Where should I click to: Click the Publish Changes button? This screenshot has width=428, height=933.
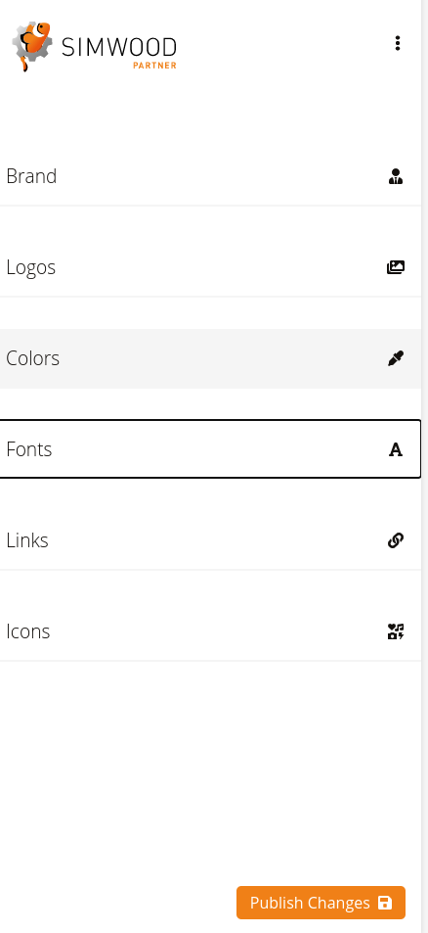(x=321, y=903)
